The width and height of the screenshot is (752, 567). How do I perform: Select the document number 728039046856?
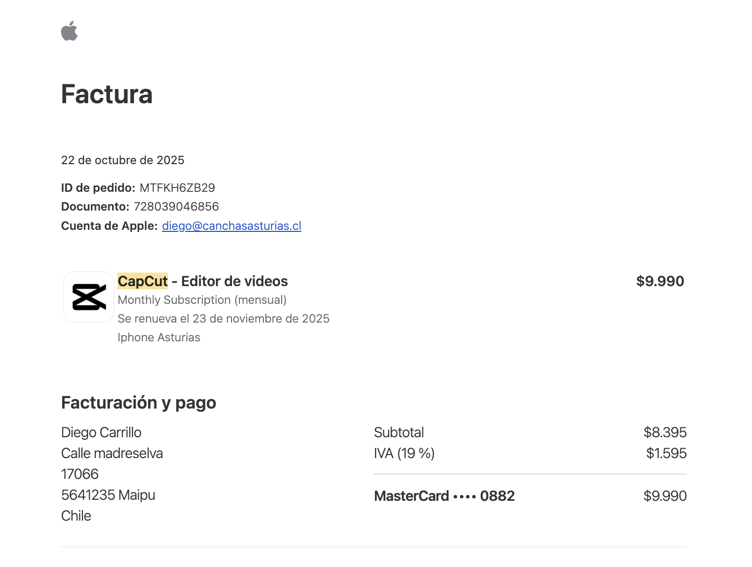point(176,206)
